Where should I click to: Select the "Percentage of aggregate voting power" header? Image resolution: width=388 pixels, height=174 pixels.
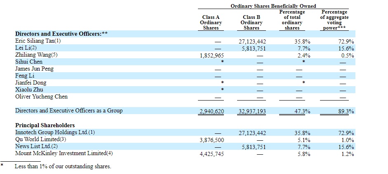(334, 20)
